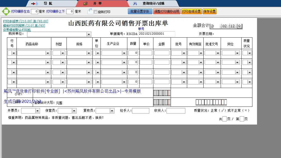Click the 打印走纸设置 button

point(192,11)
